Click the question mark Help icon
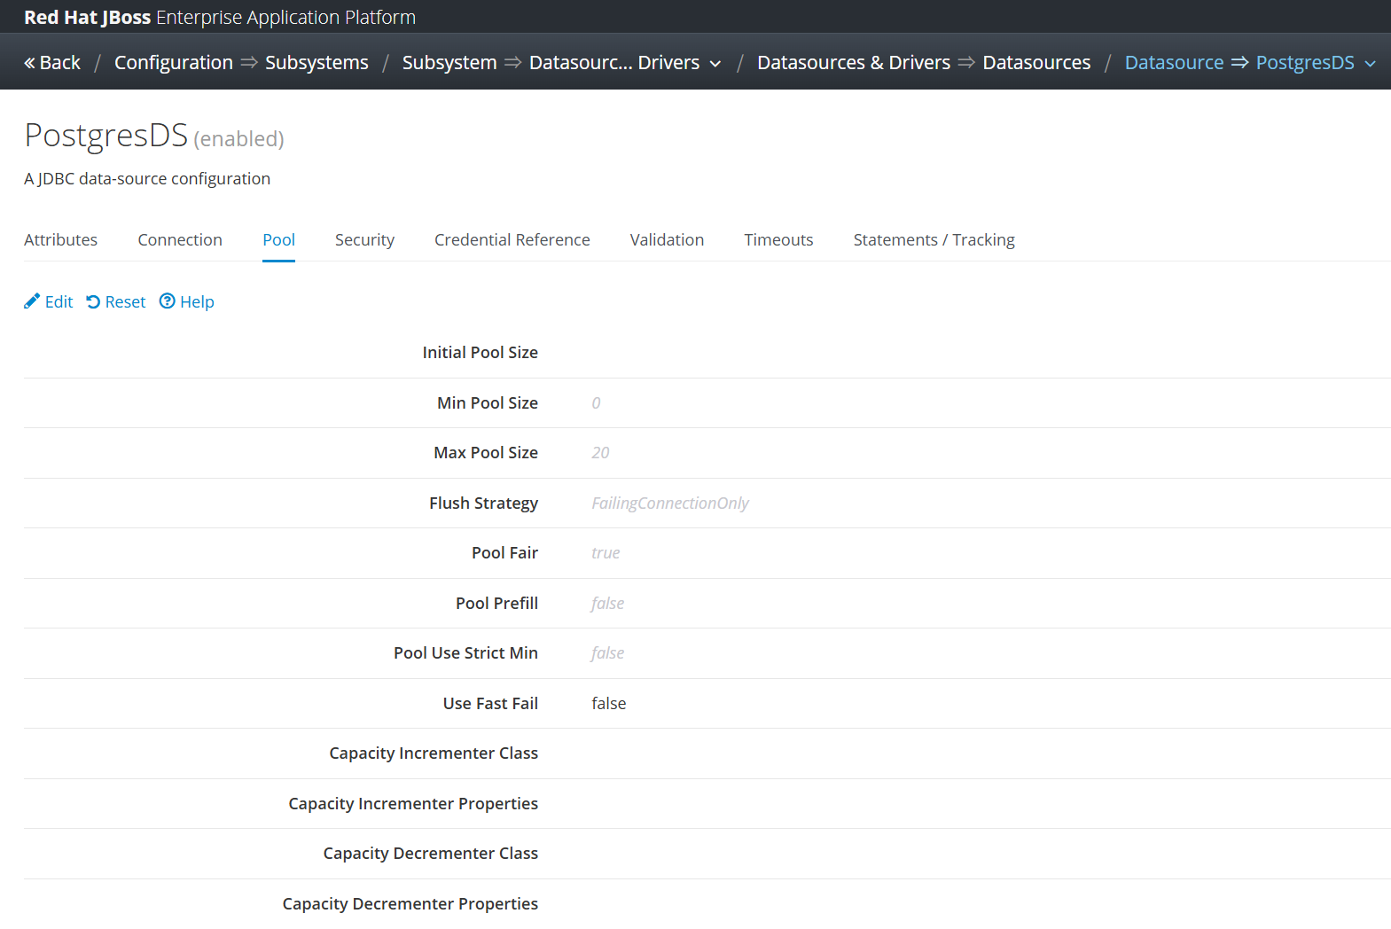 click(167, 301)
